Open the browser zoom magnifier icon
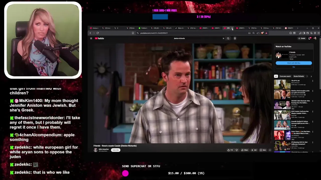 click(254, 33)
